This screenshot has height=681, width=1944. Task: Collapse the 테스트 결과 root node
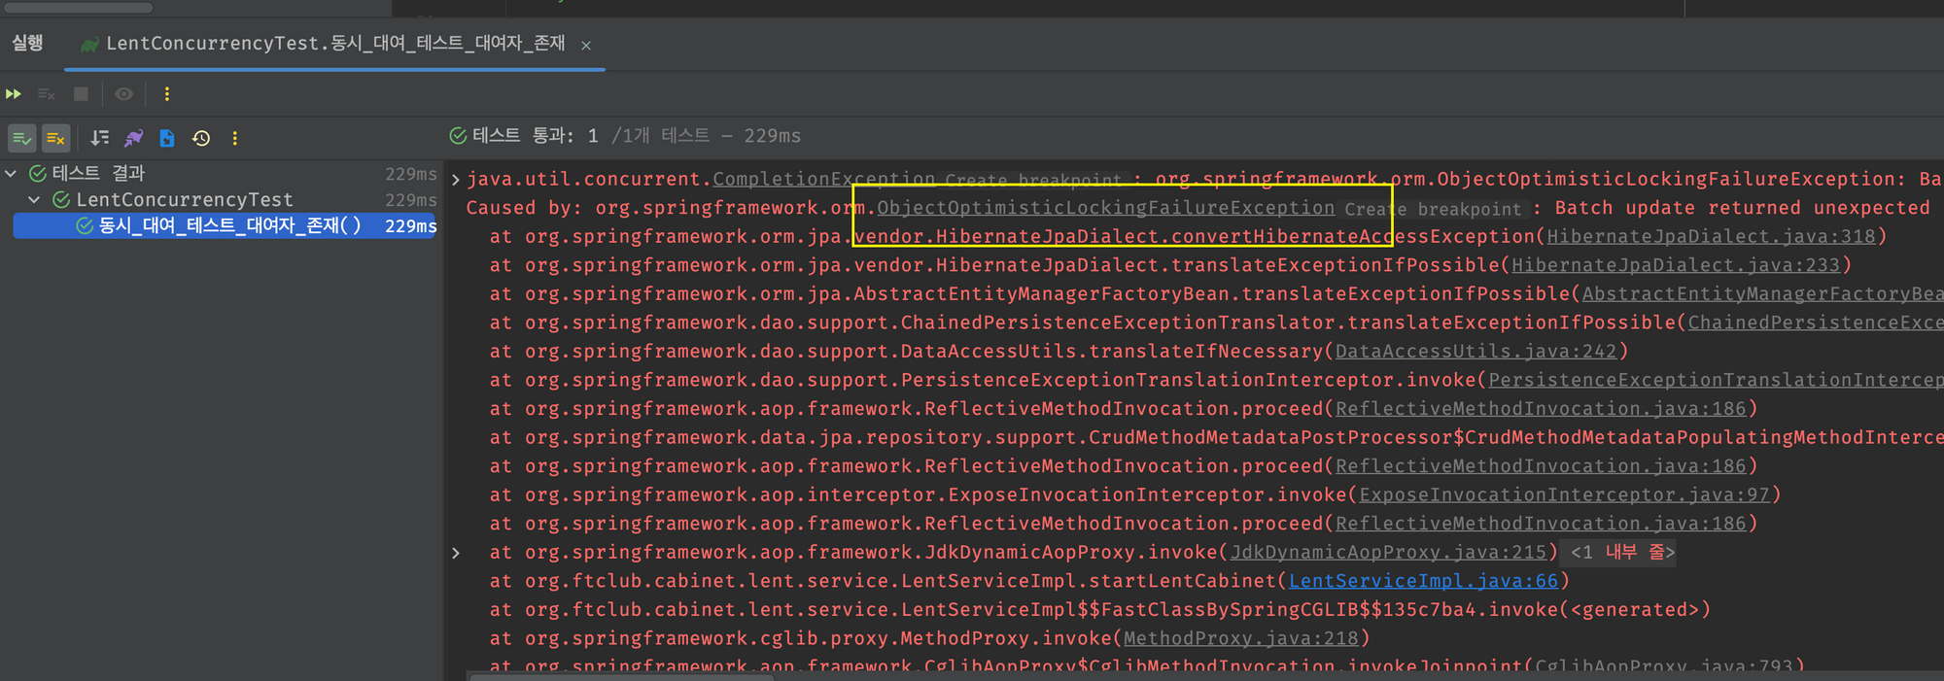pyautogui.click(x=12, y=173)
